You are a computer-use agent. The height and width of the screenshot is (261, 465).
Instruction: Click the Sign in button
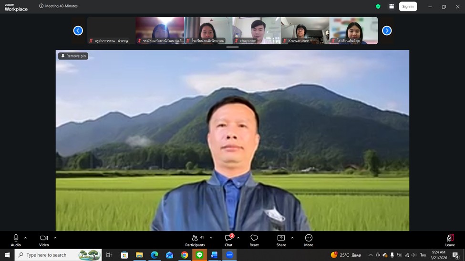click(408, 7)
